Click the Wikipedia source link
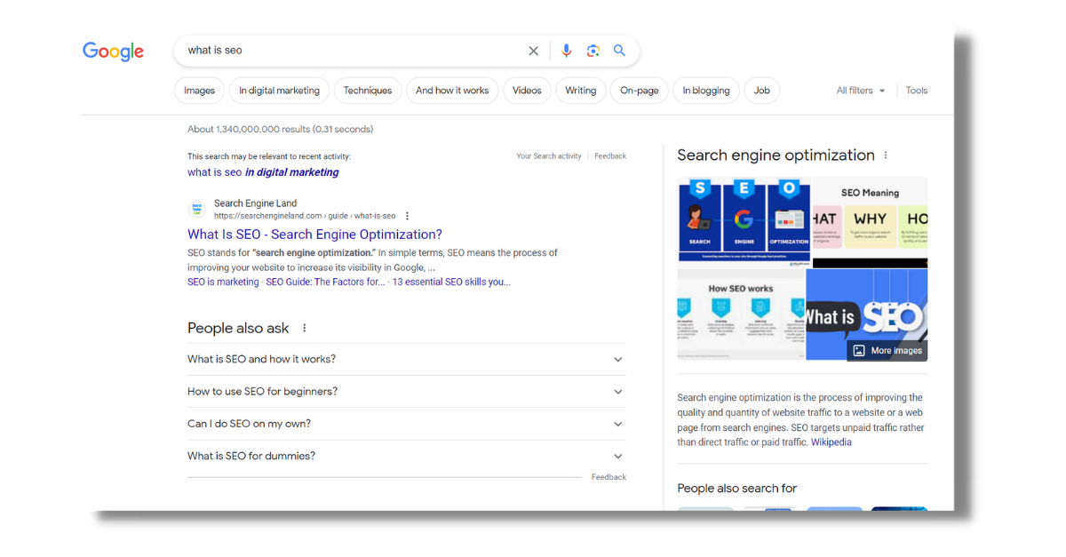This screenshot has width=1066, height=557. coord(831,442)
